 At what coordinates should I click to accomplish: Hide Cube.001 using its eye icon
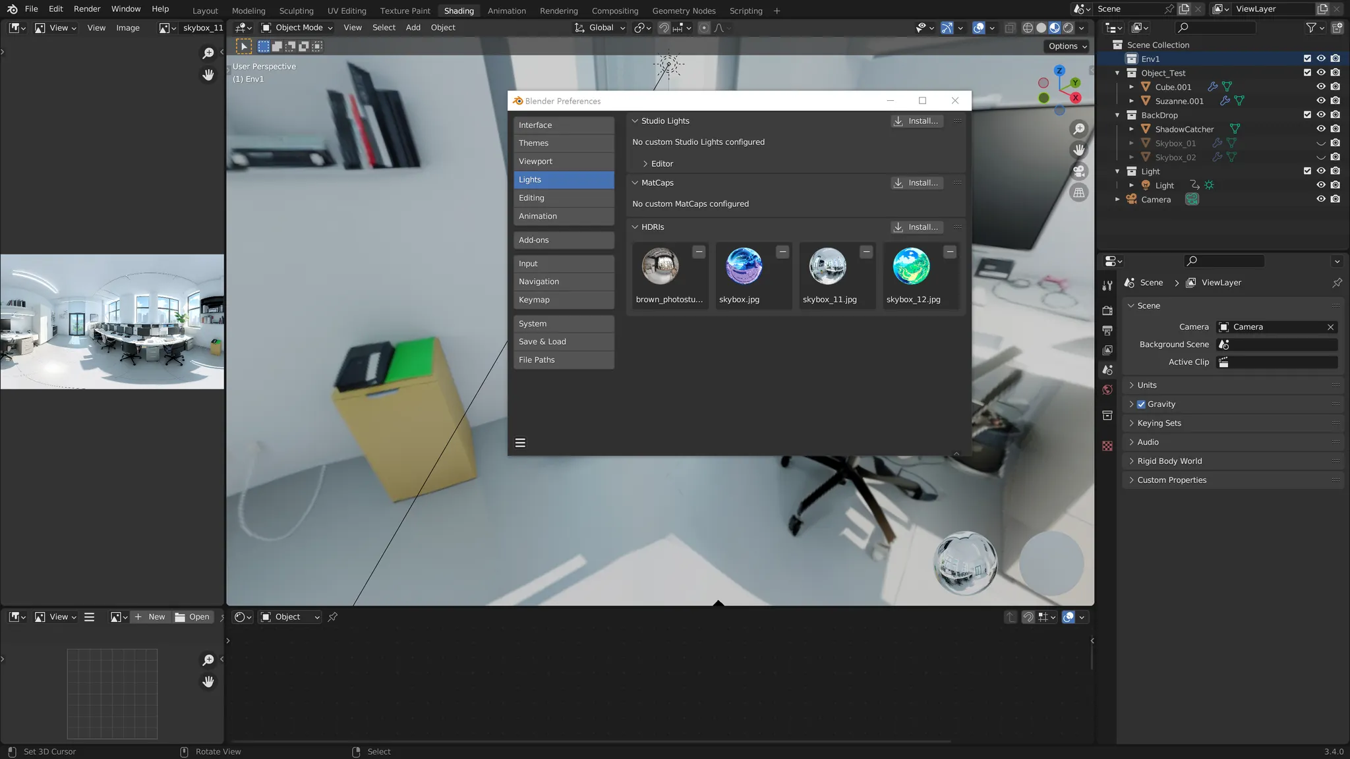click(x=1320, y=87)
